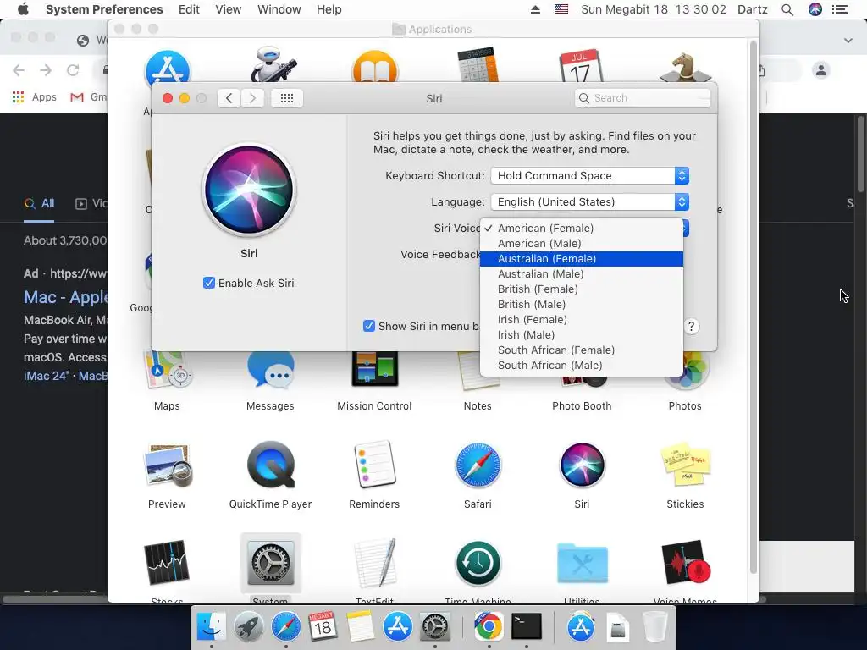The width and height of the screenshot is (867, 650).
Task: Click the eject icon in menu bar
Action: (535, 9)
